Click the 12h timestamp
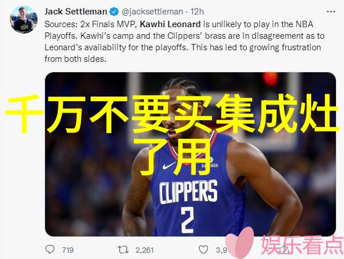 tap(197, 12)
